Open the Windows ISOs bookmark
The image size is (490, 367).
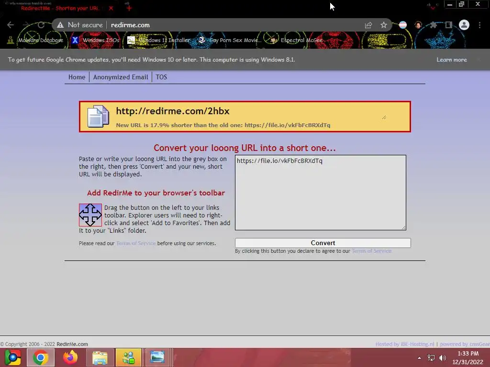click(96, 40)
